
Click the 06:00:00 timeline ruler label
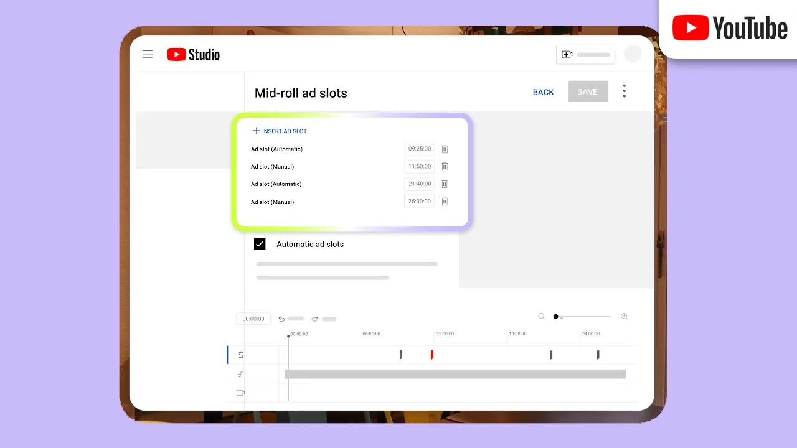point(372,334)
